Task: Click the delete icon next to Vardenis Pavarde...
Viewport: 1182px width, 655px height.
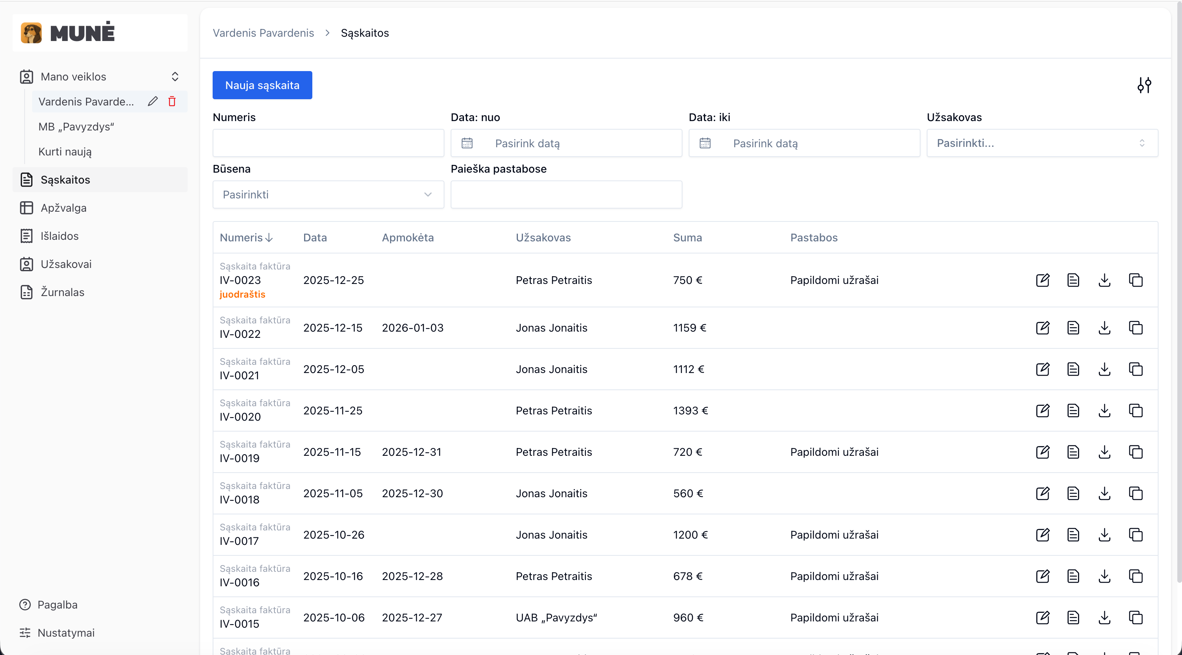Action: click(172, 101)
